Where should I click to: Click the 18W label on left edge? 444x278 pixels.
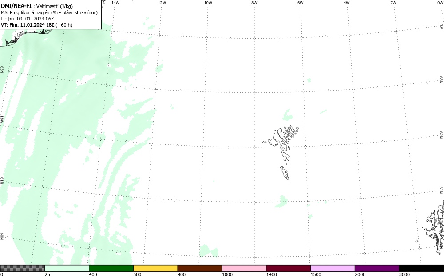2,119
